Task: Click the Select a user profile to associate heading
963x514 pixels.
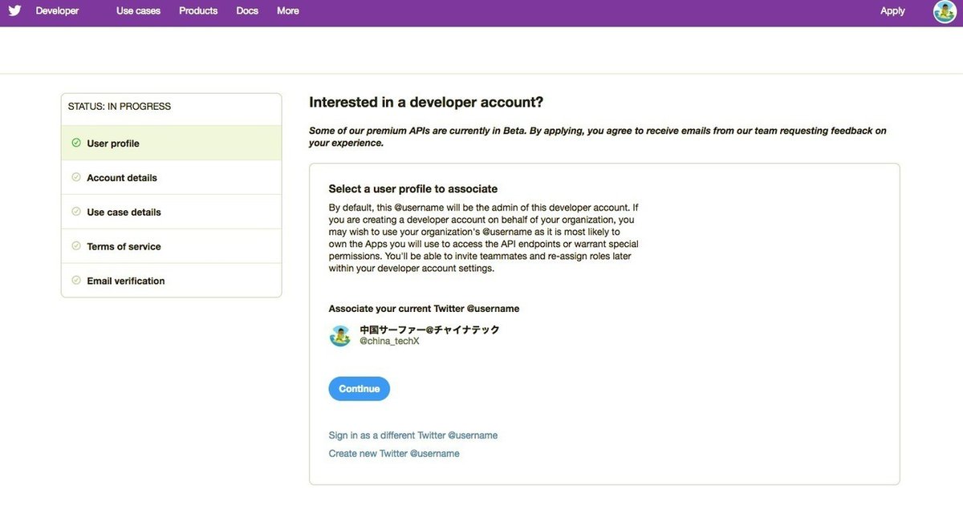Action: [x=413, y=189]
